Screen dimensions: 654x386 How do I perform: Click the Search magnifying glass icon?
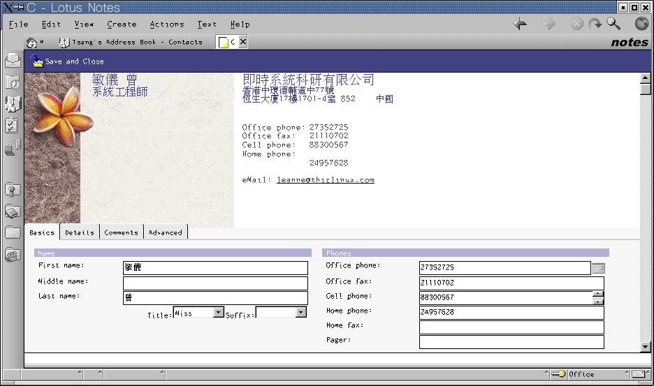[x=613, y=24]
